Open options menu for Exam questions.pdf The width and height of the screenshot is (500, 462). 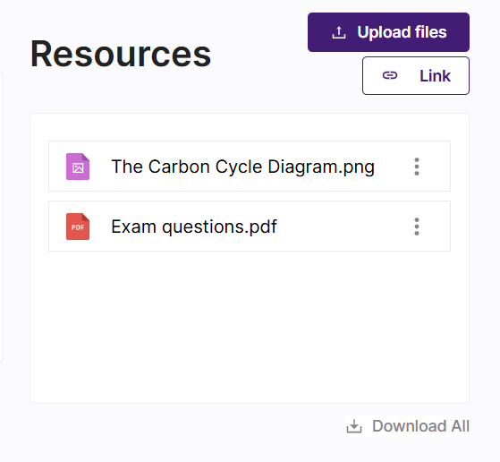417,227
